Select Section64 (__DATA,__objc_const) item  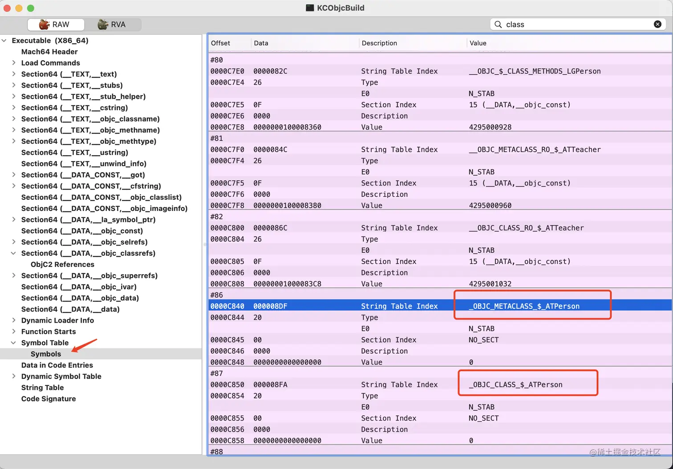(82, 230)
